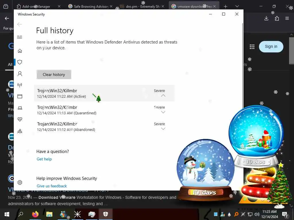Switch to Firefox in the taskbar
The width and height of the screenshot is (294, 220).
(35, 214)
